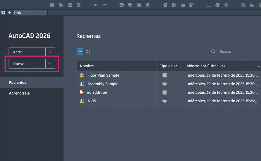Select the Inicio tab
Image resolution: width=261 pixels, height=161 pixels.
tap(30, 13)
